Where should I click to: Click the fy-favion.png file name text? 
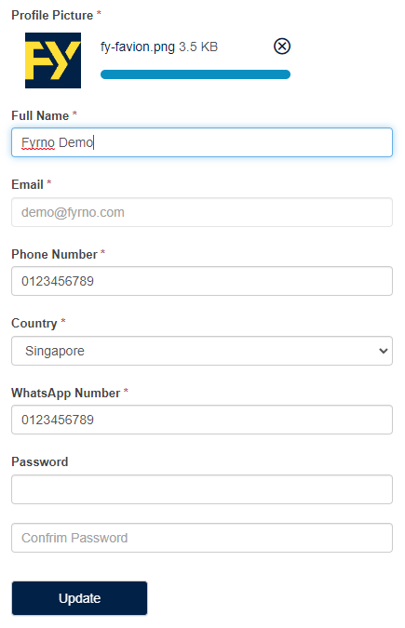(138, 47)
